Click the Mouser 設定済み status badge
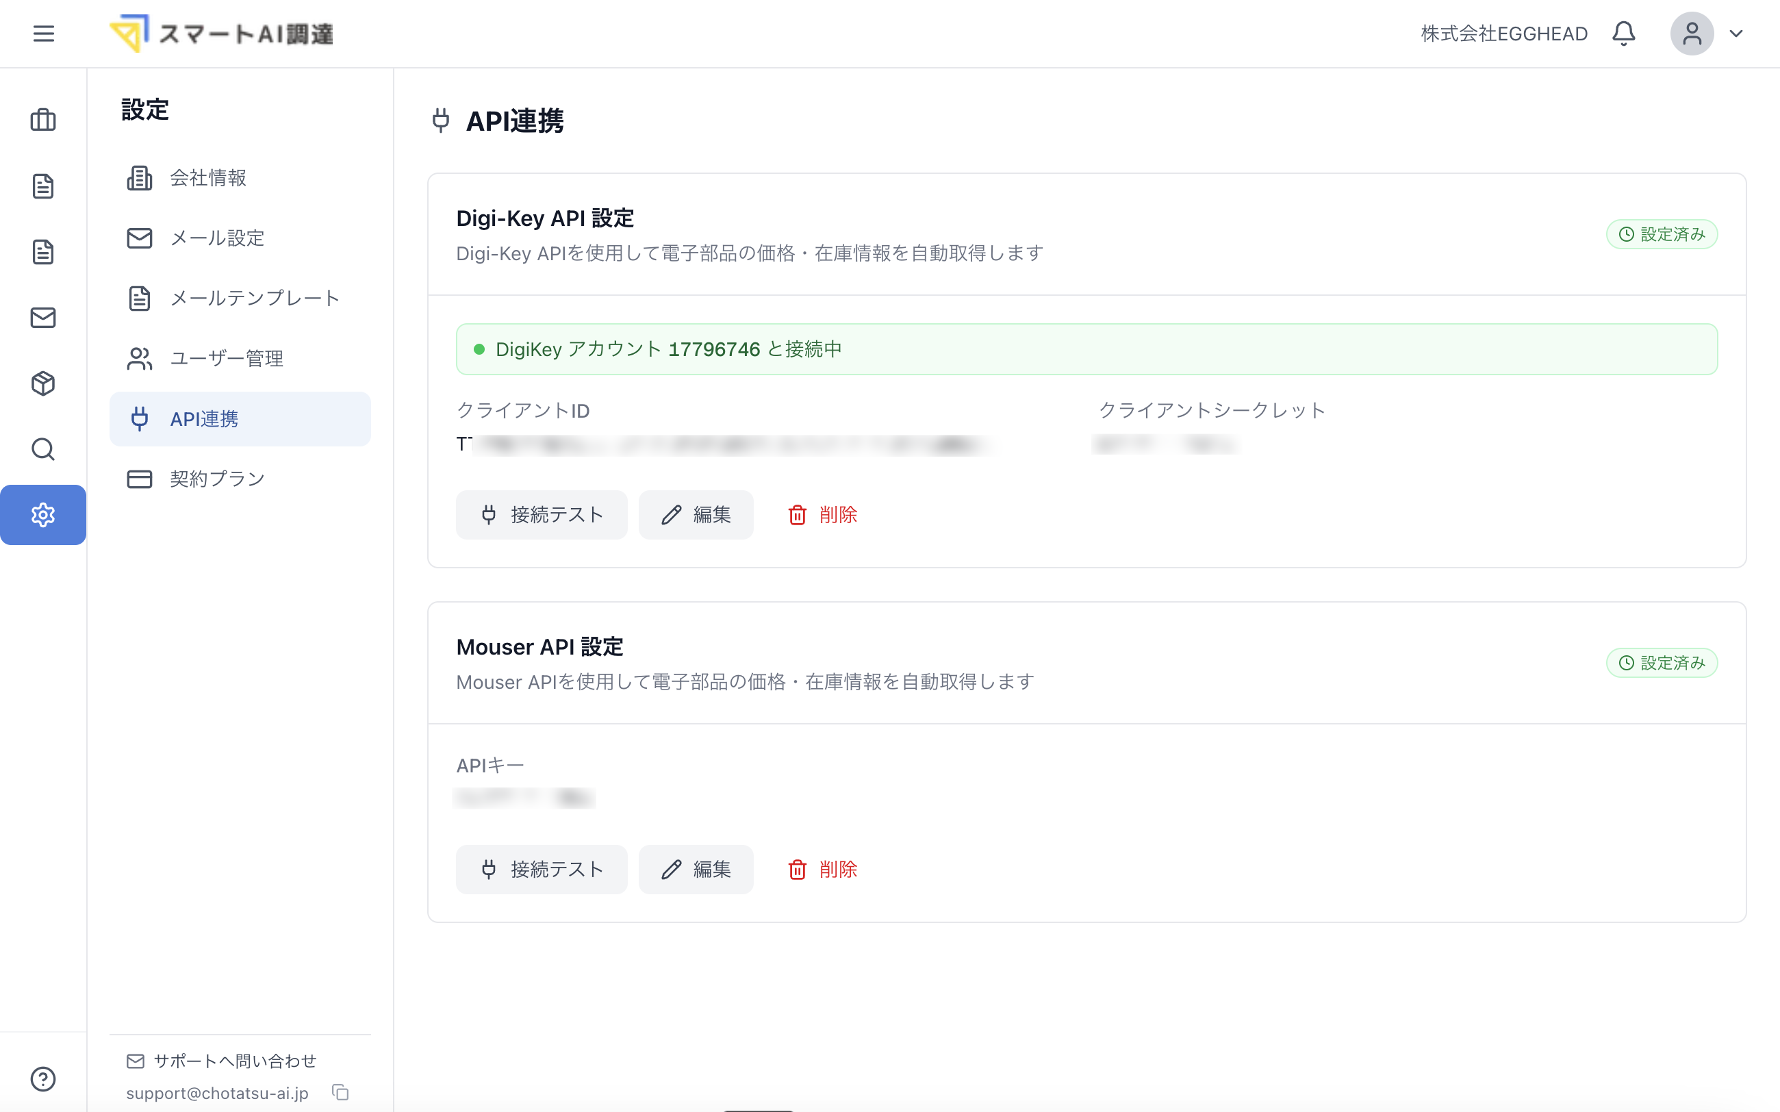The image size is (1780, 1112). click(1662, 664)
